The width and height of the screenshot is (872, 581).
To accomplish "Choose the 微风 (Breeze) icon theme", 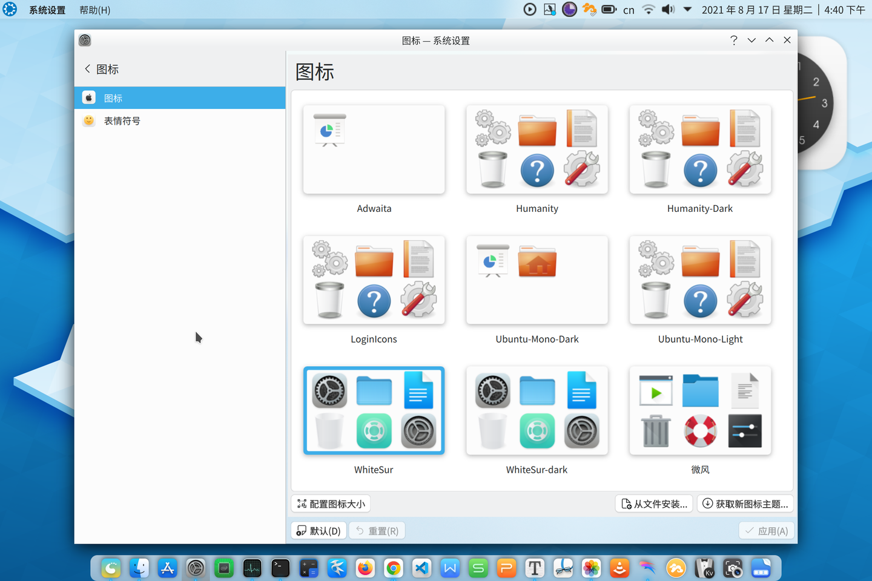I will coord(700,410).
